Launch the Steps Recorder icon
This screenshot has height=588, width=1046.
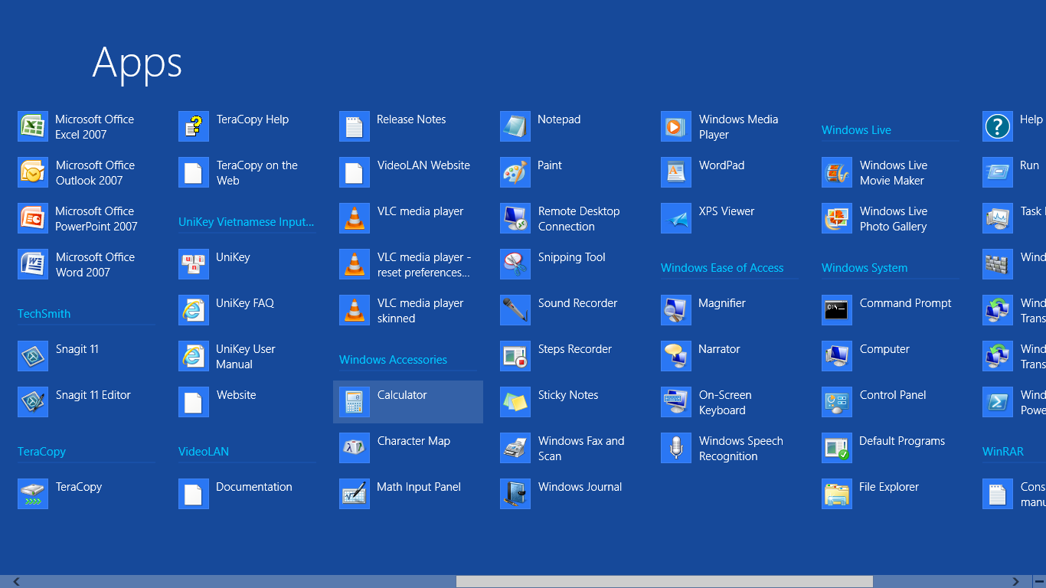515,356
